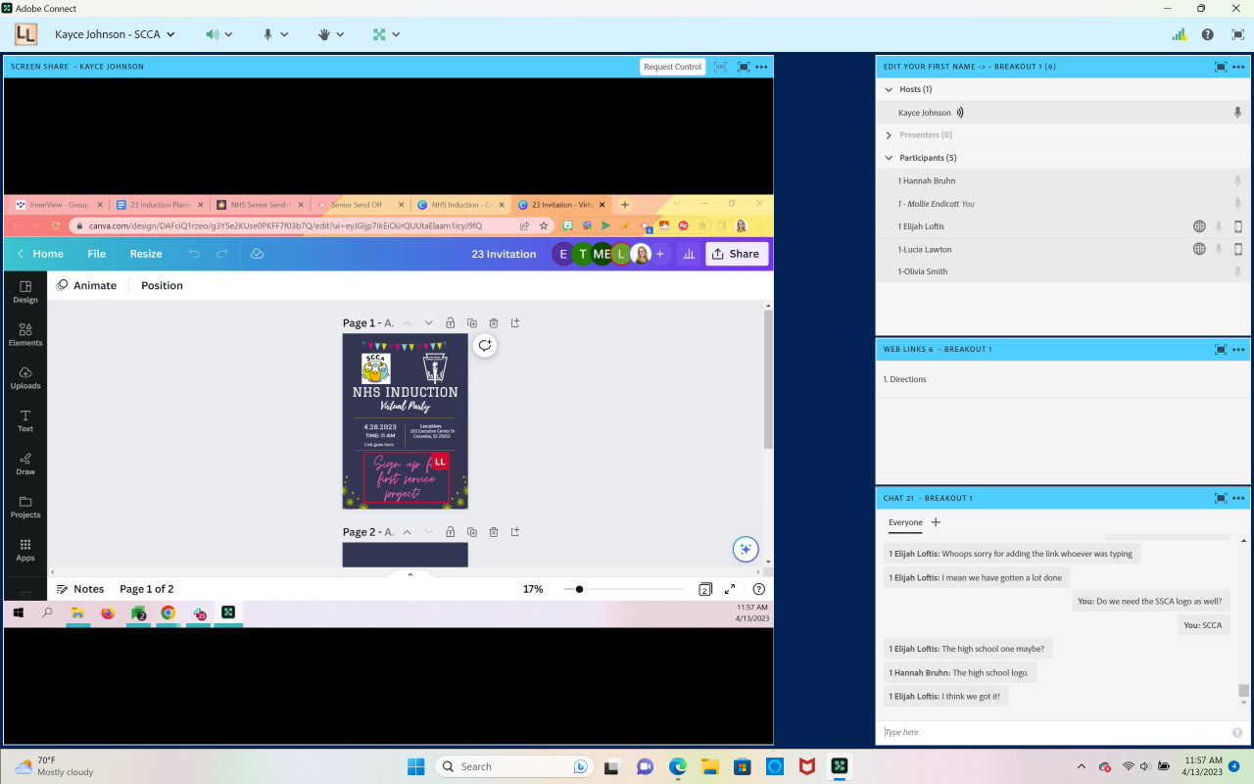Go back to Canva Home
Screen dimensions: 1254x784
(41, 254)
